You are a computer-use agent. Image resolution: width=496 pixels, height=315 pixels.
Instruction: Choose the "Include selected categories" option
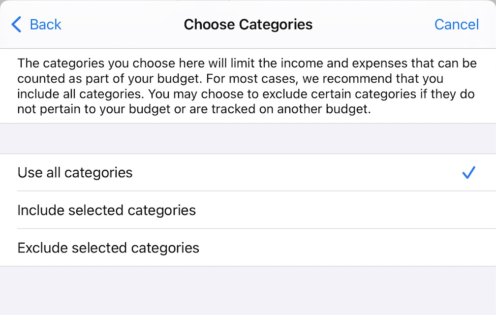pyautogui.click(x=107, y=210)
